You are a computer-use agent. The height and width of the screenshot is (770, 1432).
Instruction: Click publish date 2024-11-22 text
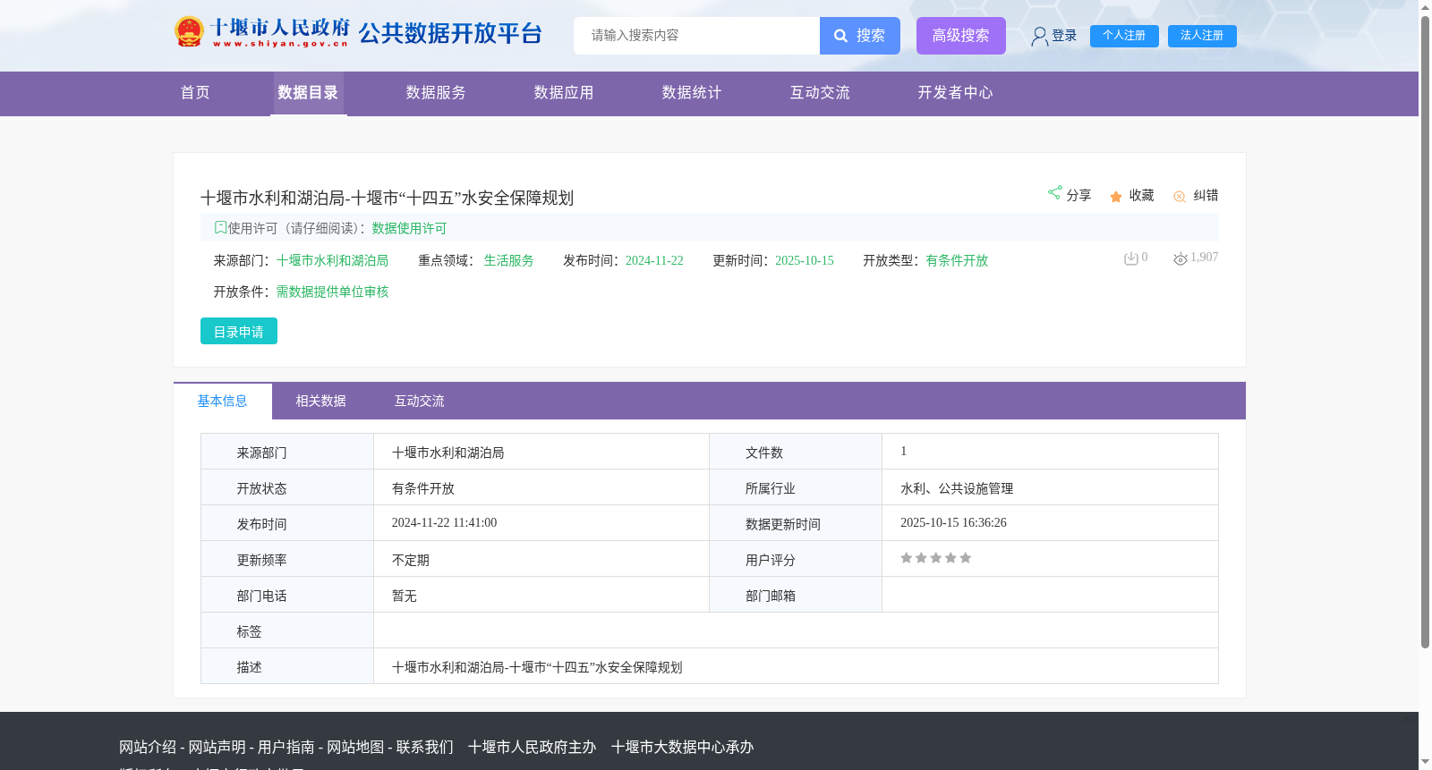coord(654,261)
